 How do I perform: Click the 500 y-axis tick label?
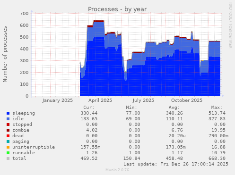(x=24, y=37)
